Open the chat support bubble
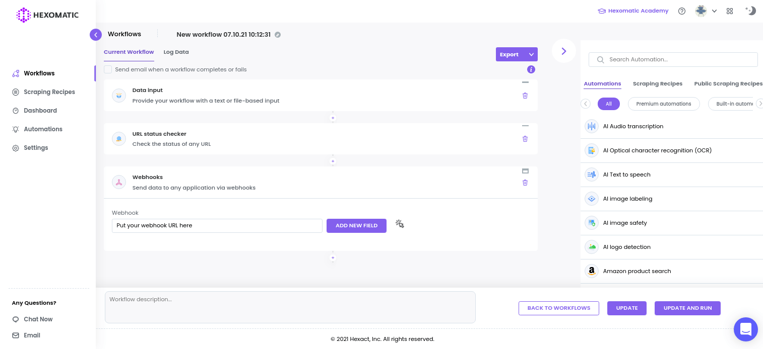 coord(745,329)
